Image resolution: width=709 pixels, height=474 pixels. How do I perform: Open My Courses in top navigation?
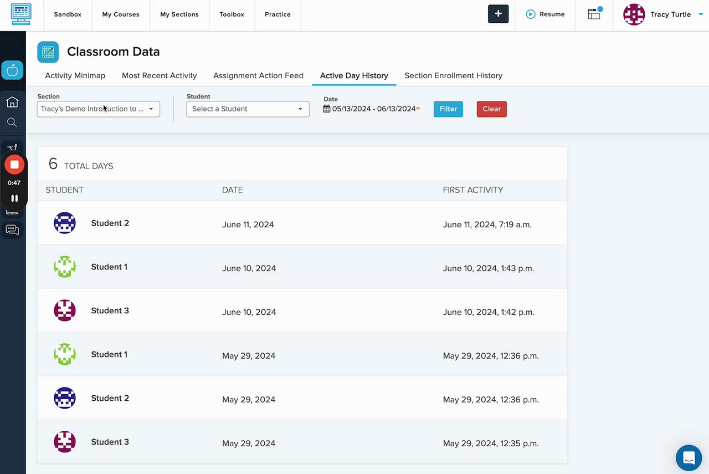coord(121,14)
